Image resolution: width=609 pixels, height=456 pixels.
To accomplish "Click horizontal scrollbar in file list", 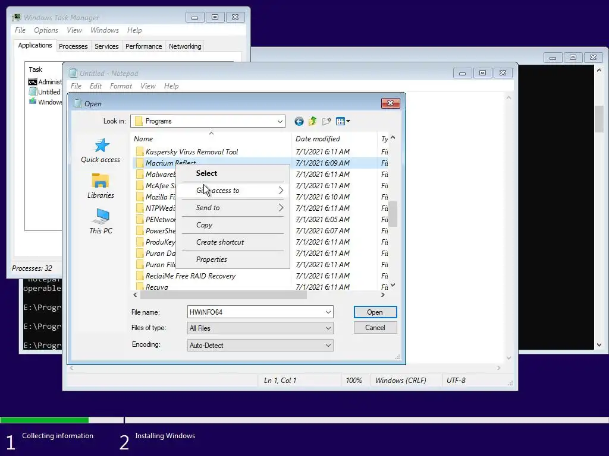I will (224, 295).
